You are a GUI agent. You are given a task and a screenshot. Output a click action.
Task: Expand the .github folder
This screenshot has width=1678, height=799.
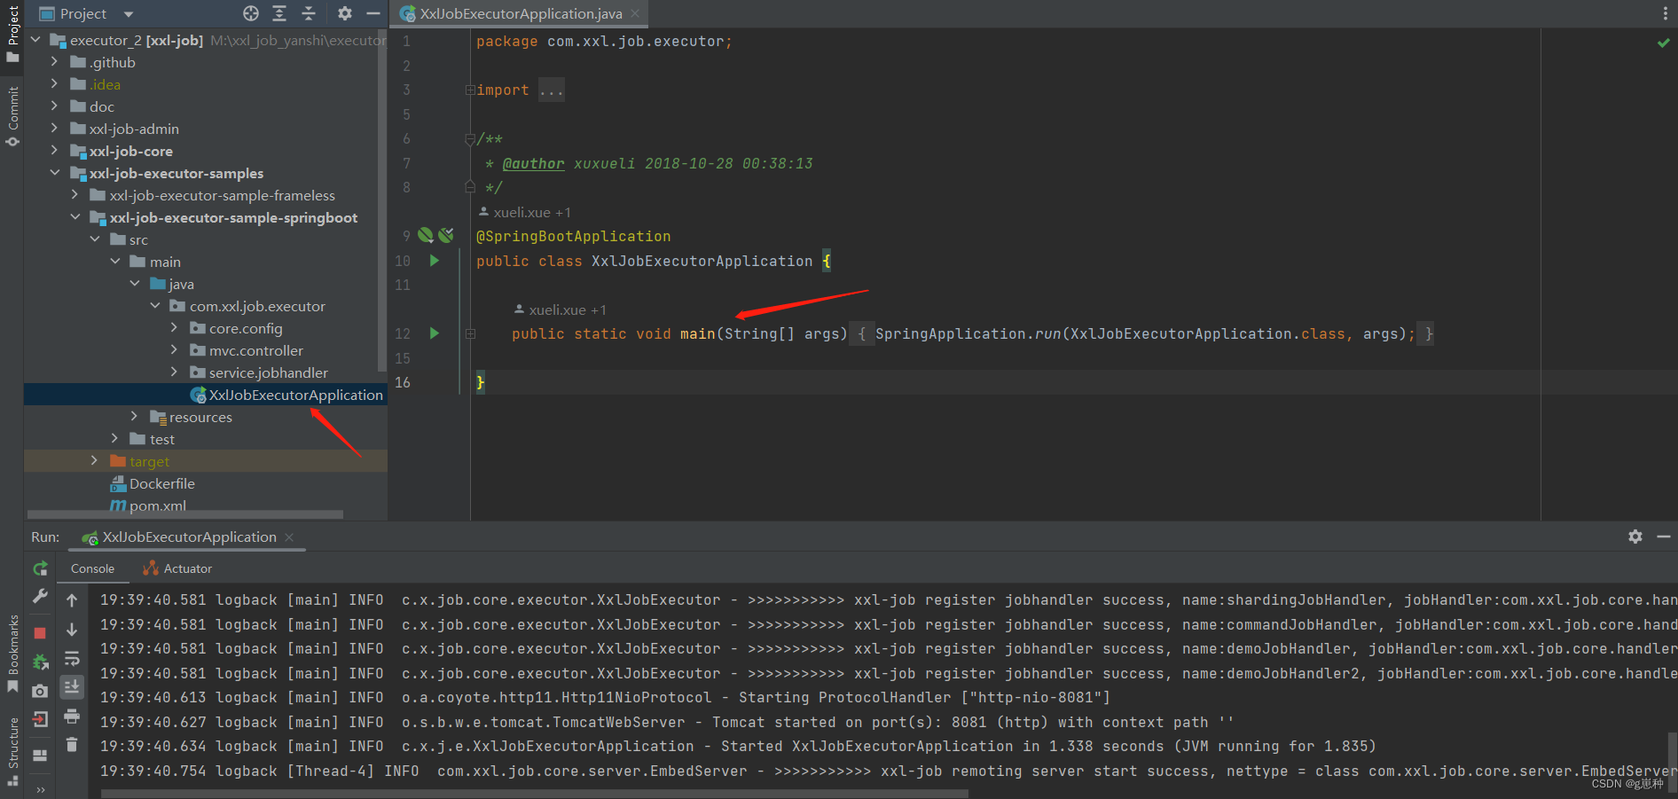[54, 61]
